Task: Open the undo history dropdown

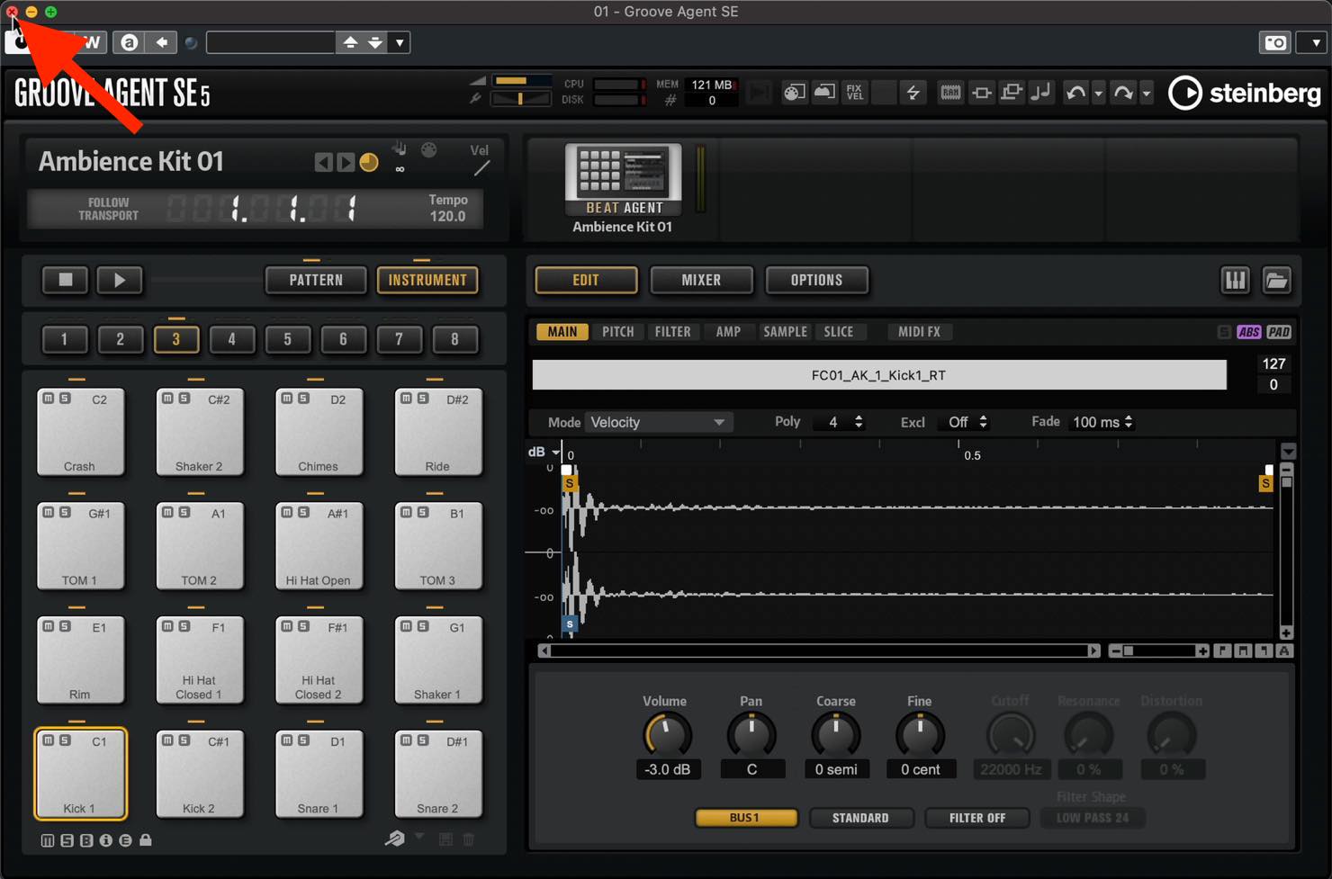Action: [1098, 93]
